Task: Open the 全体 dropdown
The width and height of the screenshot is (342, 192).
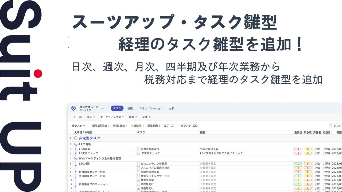Action: pyautogui.click(x=146, y=117)
